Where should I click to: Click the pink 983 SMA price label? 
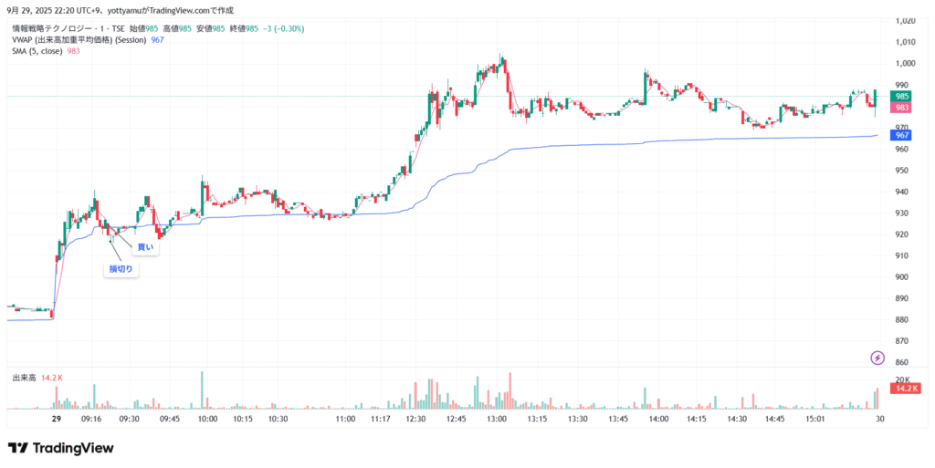(901, 108)
